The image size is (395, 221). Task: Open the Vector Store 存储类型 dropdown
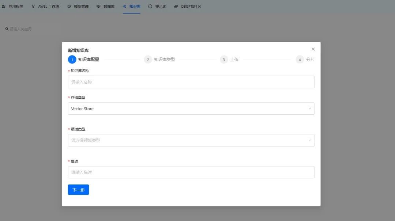pyautogui.click(x=191, y=108)
